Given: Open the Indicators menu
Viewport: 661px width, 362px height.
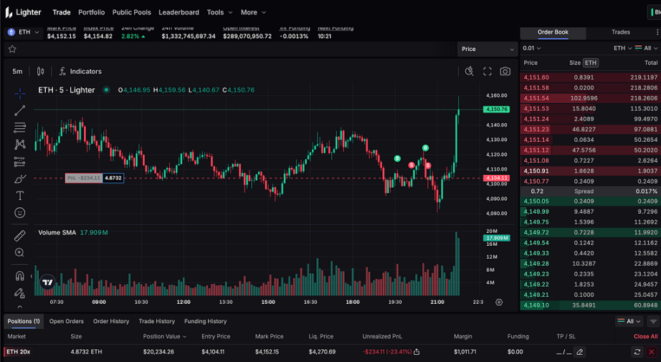Looking at the screenshot, I should [x=80, y=72].
